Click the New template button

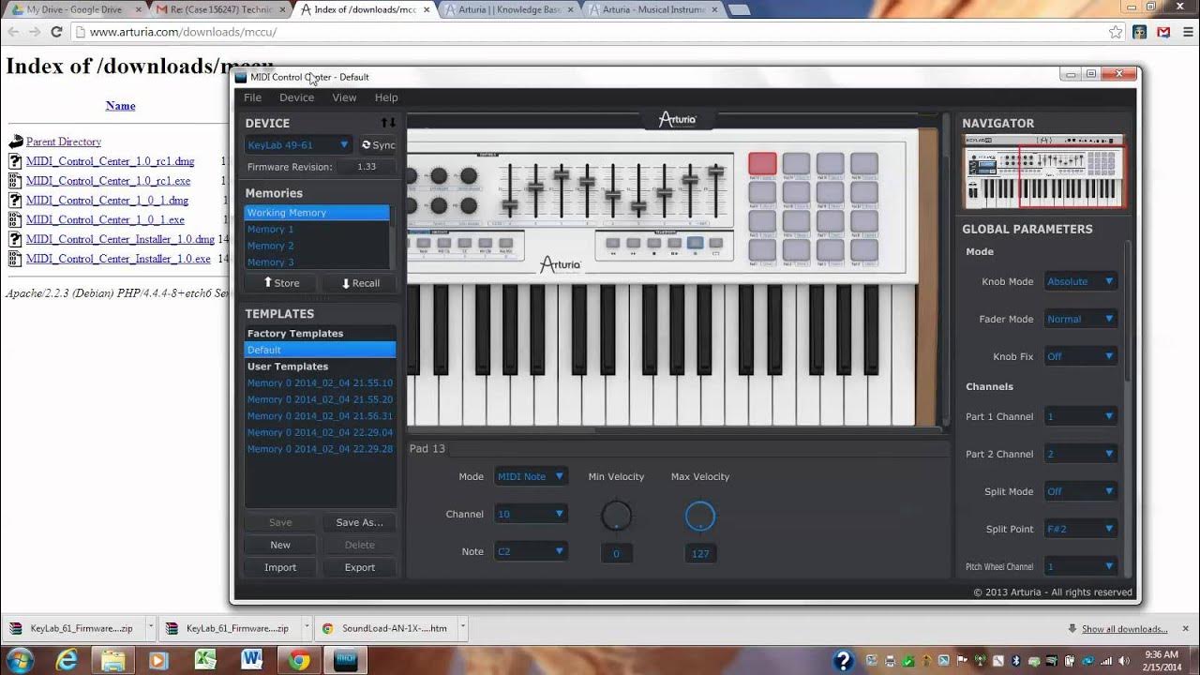280,545
